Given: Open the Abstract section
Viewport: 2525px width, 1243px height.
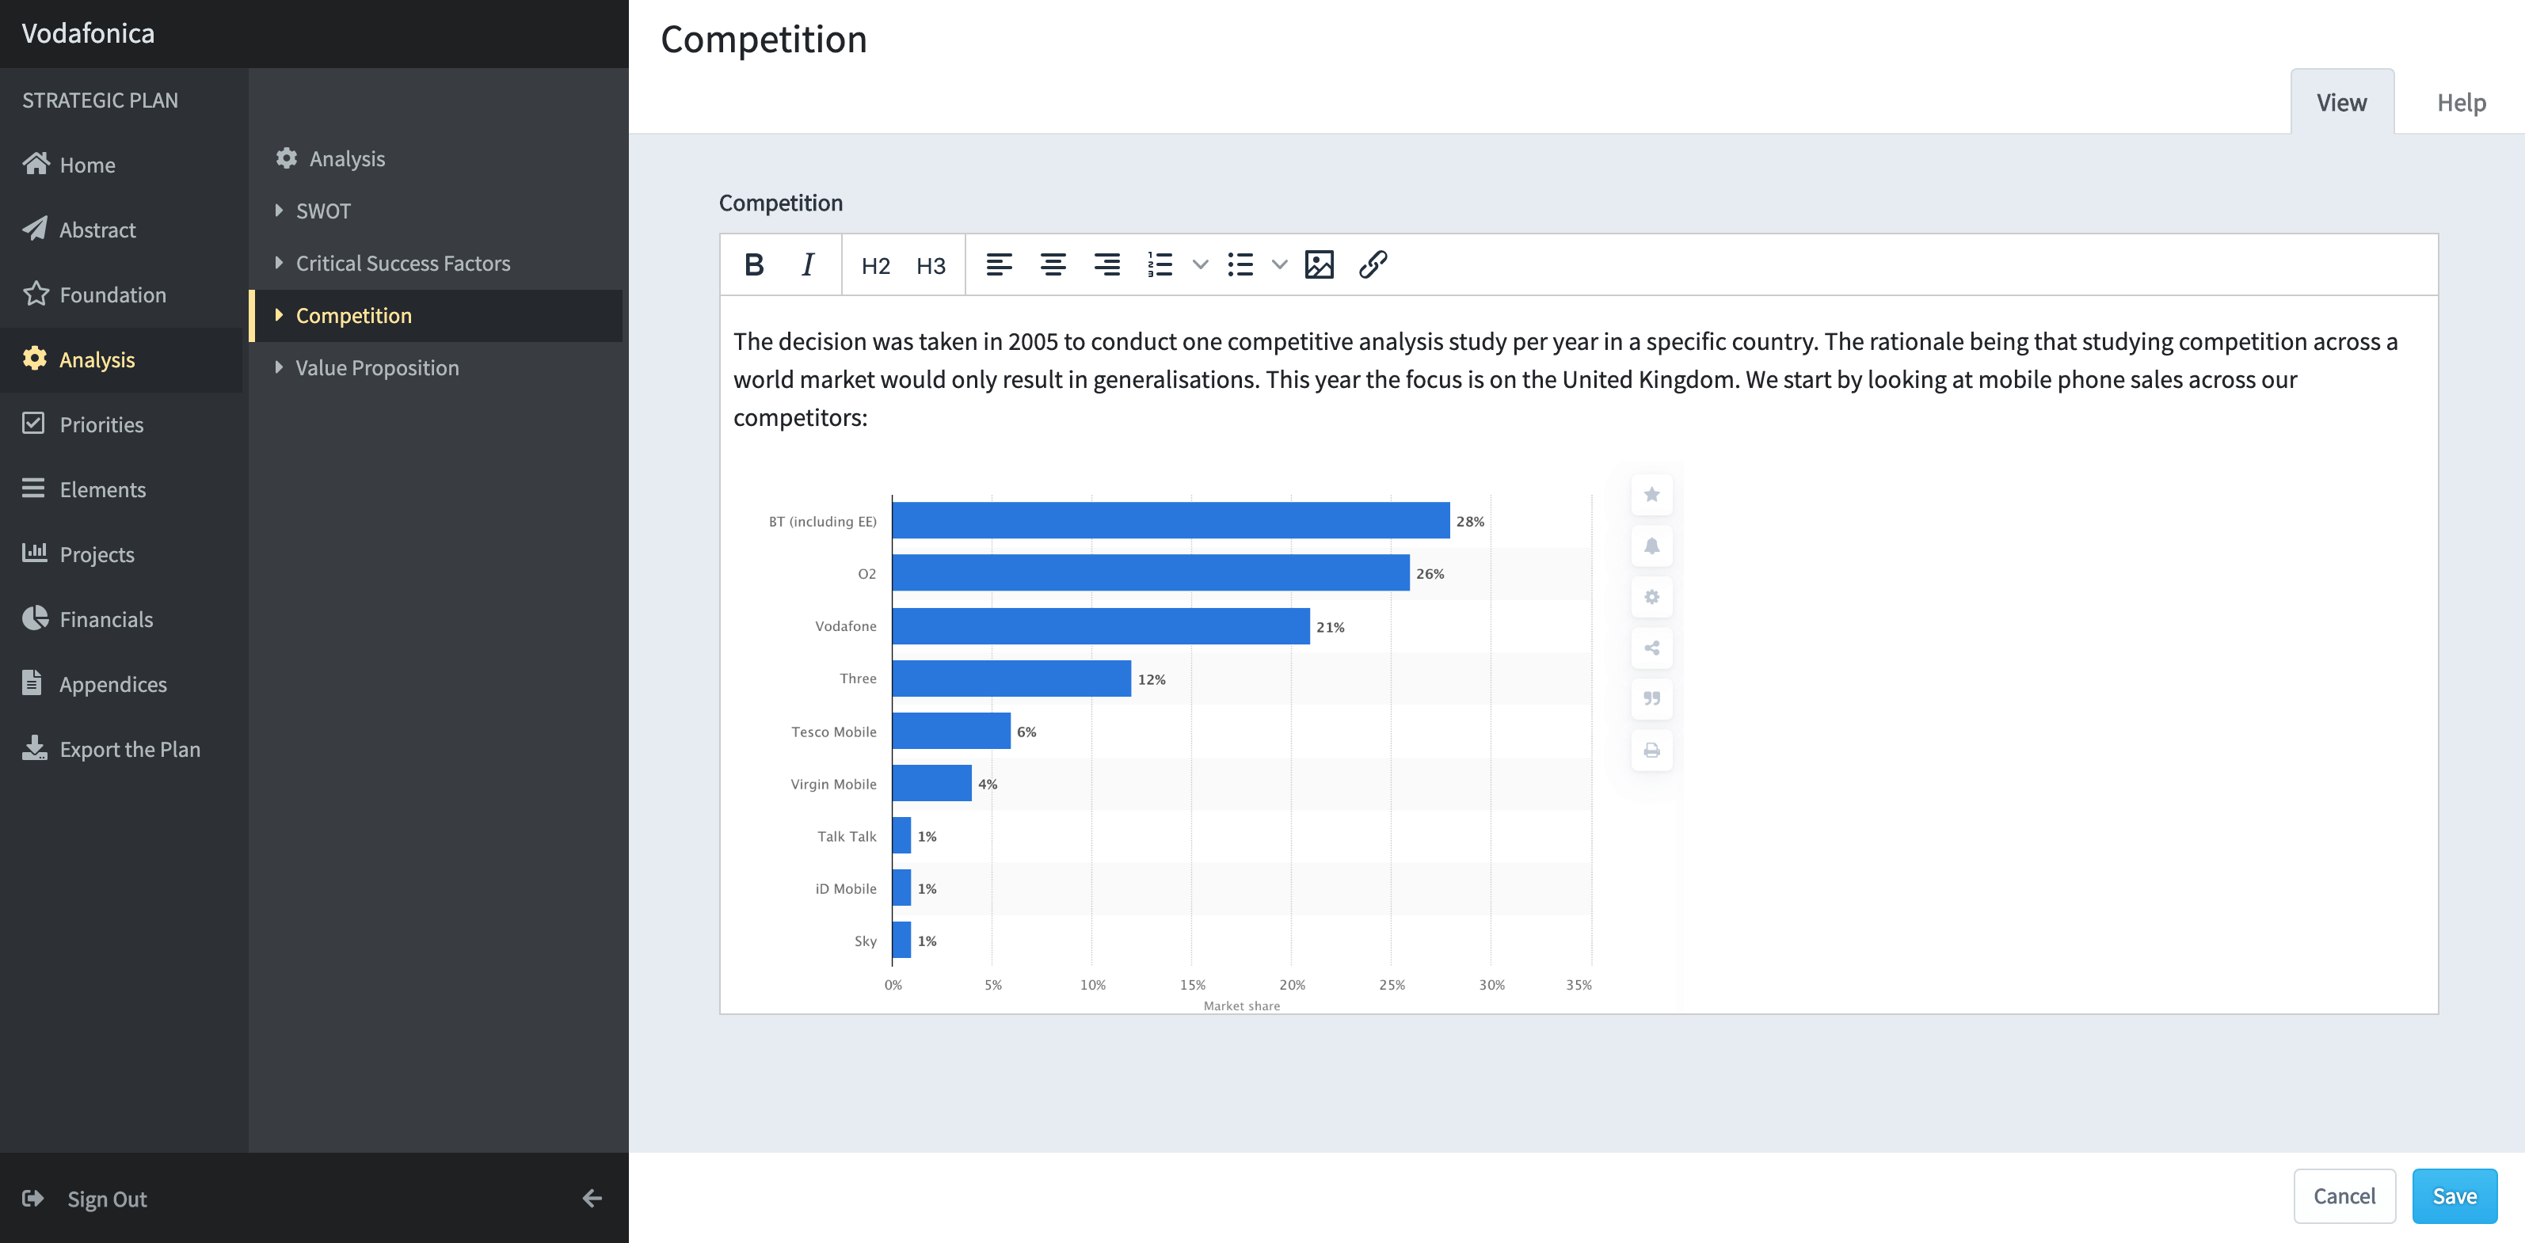Looking at the screenshot, I should [121, 230].
